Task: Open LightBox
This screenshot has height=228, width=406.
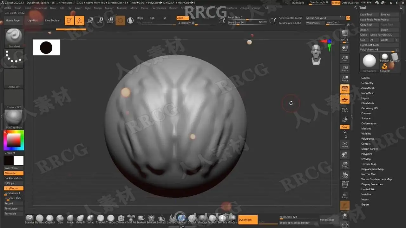Action: (x=32, y=21)
